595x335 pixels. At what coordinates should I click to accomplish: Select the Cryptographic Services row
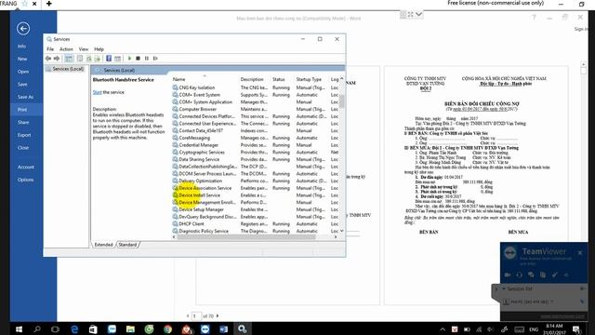click(255, 153)
